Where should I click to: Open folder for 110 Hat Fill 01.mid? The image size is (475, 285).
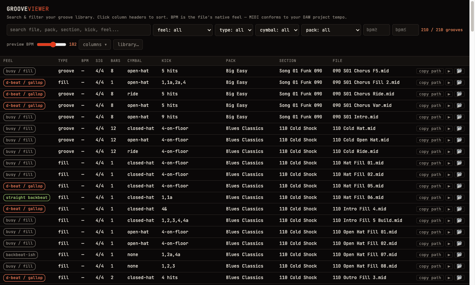[459, 163]
